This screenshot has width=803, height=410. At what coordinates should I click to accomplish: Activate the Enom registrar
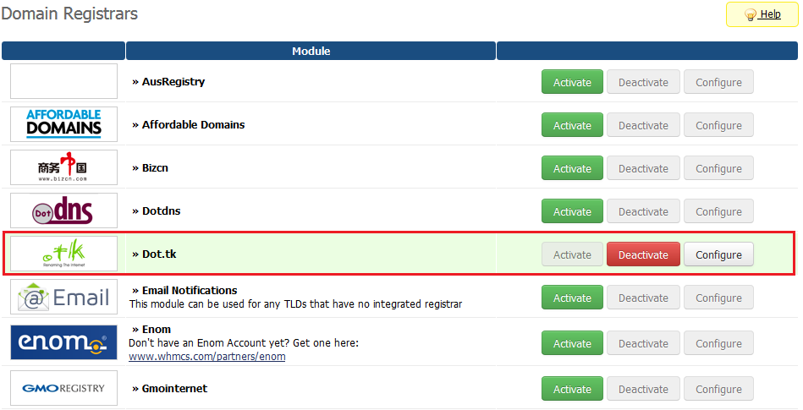point(572,343)
